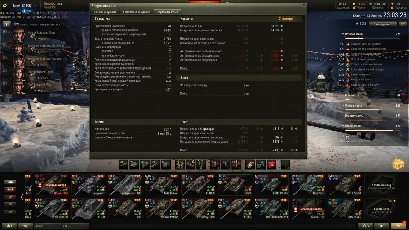Open the notifications center with 10 badge

tap(398, 226)
